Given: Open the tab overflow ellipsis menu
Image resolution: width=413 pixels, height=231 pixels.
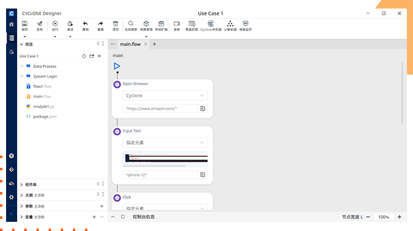Looking at the screenshot, I should (113, 44).
